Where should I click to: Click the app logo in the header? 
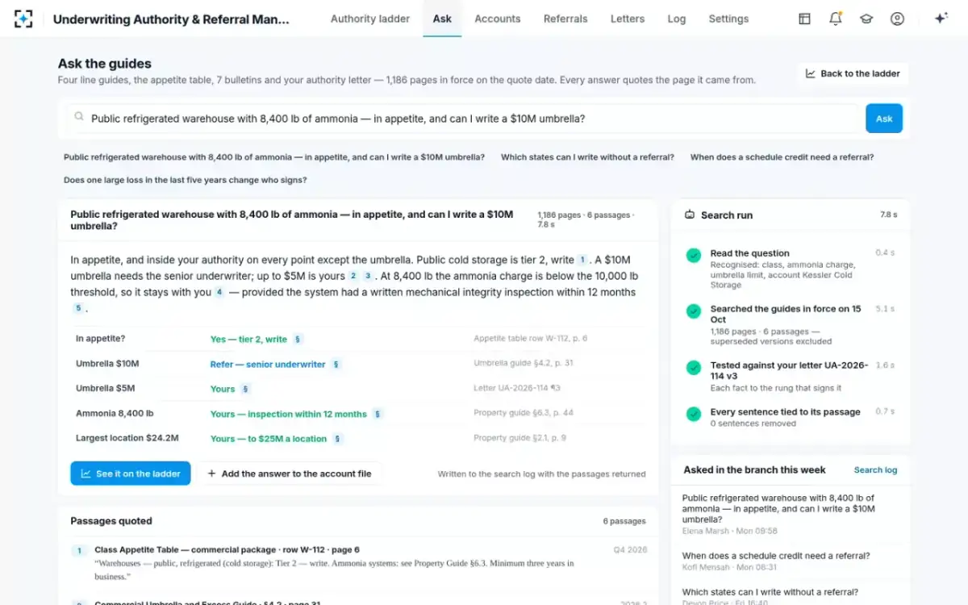pyautogui.click(x=23, y=19)
